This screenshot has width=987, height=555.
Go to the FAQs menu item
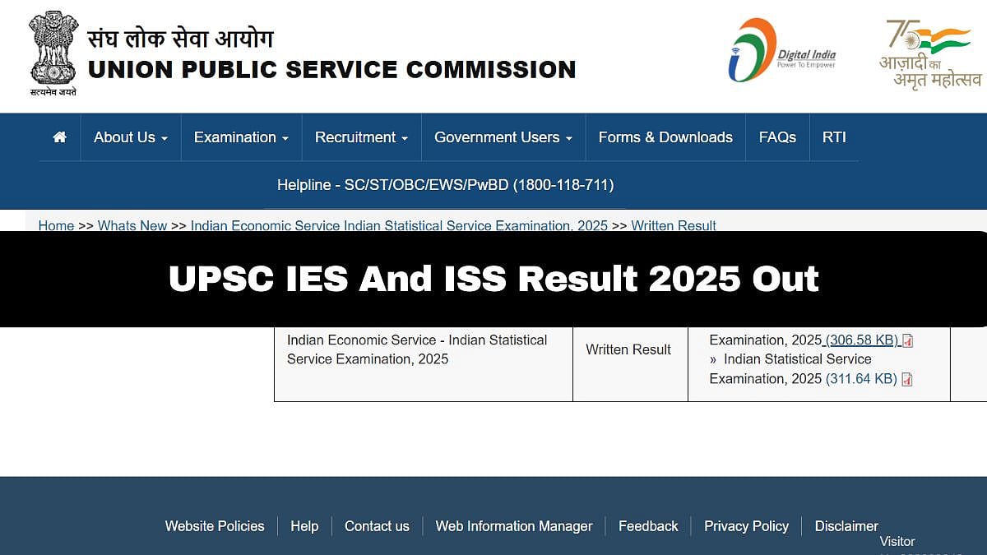(x=777, y=137)
